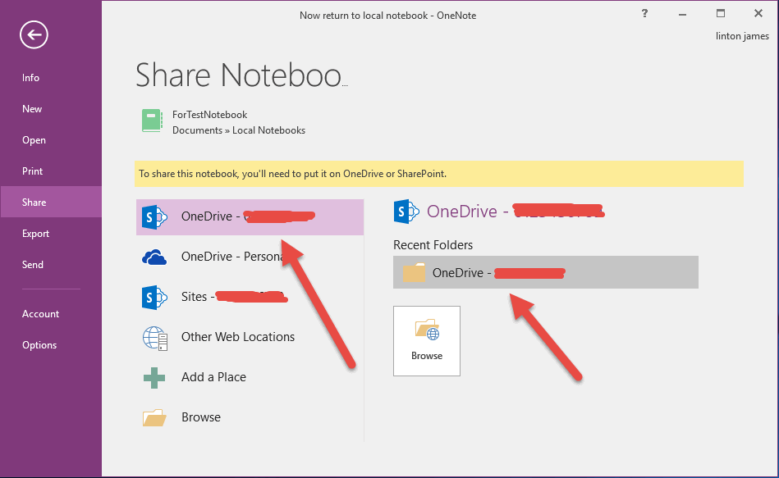This screenshot has width=779, height=478.
Task: Minimize the OneNote window
Action: point(683,14)
